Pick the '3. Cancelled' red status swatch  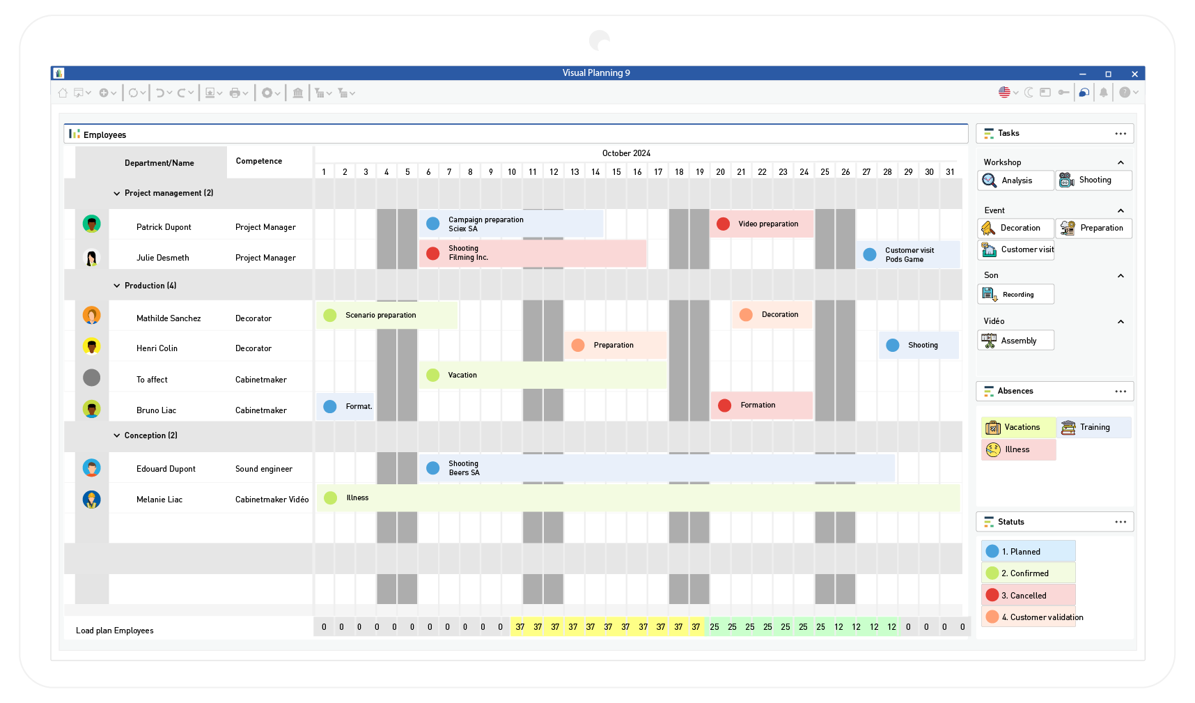click(x=992, y=595)
